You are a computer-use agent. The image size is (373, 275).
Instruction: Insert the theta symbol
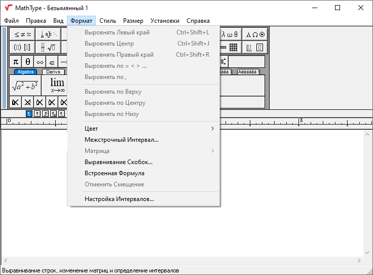[x=28, y=62]
